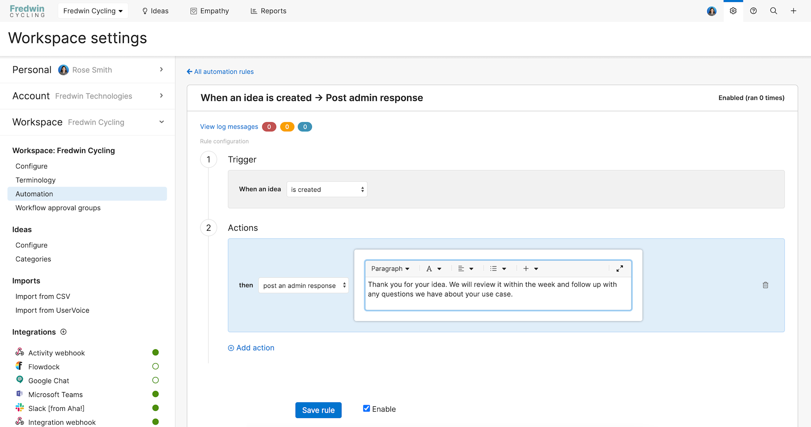
Task: Click the plus add icon in header
Action: (794, 11)
